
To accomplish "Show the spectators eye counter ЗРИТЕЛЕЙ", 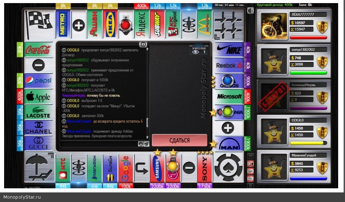I will click(x=199, y=50).
